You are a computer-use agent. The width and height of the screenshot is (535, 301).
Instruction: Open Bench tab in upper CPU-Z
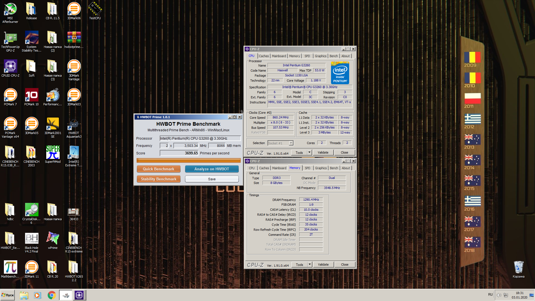point(334,56)
